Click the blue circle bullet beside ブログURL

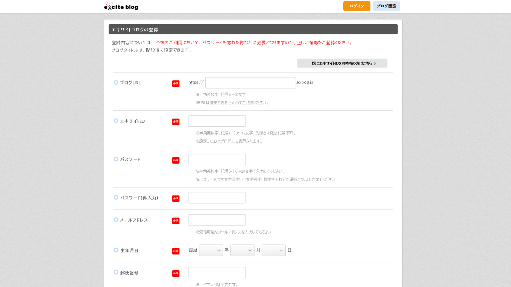tap(116, 82)
